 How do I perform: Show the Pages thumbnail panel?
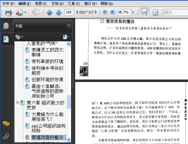(6, 26)
